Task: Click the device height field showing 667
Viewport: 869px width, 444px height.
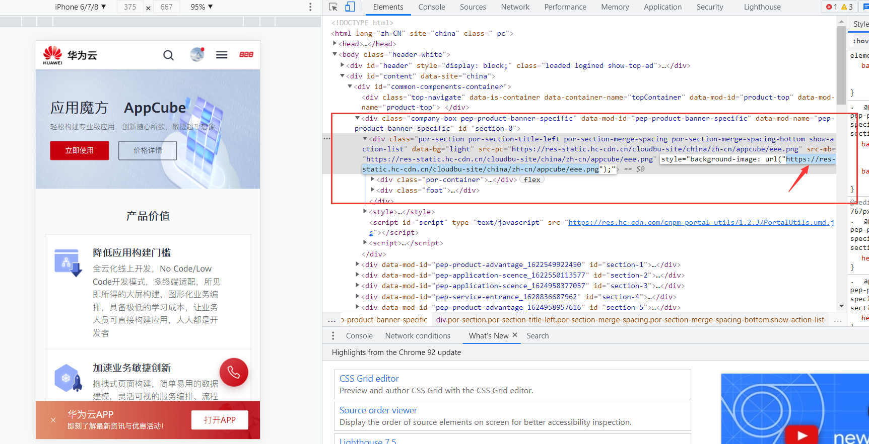Action: pos(167,7)
